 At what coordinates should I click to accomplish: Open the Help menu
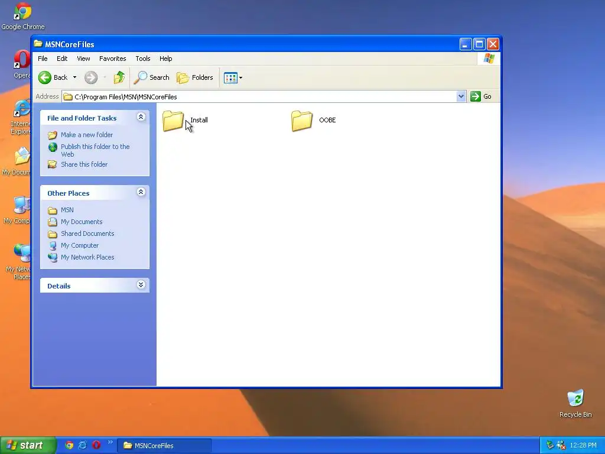coord(166,59)
